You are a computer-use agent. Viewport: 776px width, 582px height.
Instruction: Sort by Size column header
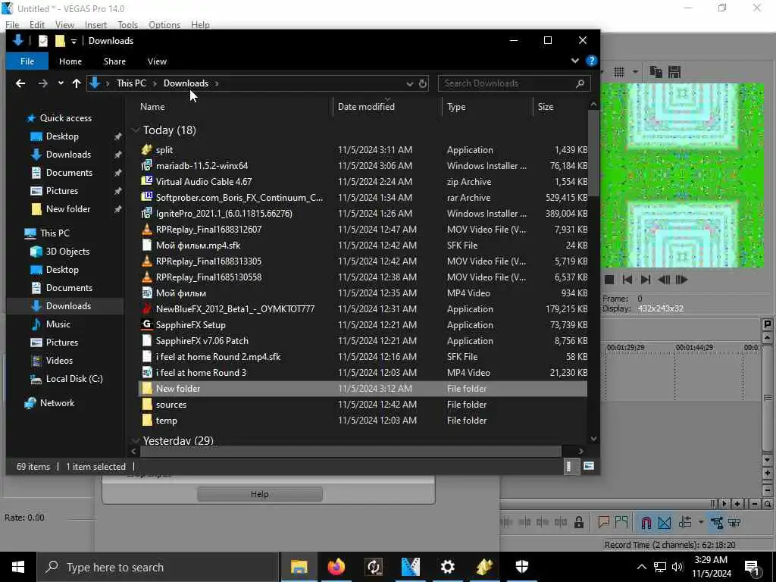pyautogui.click(x=546, y=107)
